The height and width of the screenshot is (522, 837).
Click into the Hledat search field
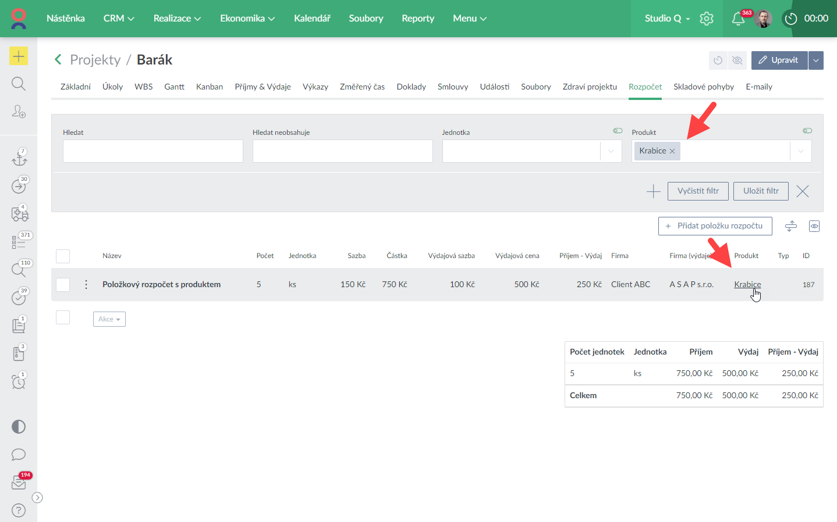(152, 151)
